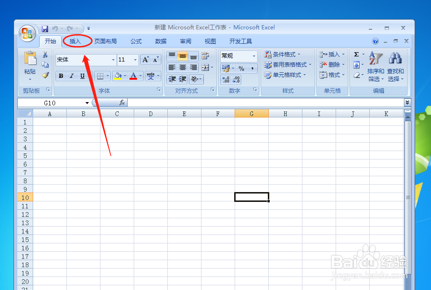Open the 对齐方式 alignment dialog launcher
The image size is (431, 290).
click(213, 90)
